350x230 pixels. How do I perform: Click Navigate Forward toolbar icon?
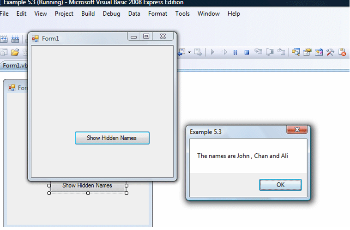pyautogui.click(x=198, y=52)
